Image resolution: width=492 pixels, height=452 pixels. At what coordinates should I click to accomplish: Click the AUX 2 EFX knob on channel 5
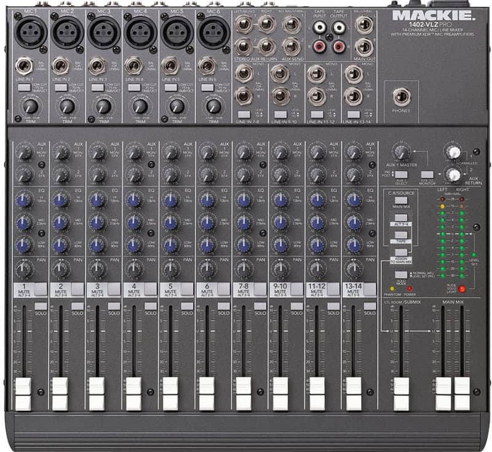click(171, 174)
